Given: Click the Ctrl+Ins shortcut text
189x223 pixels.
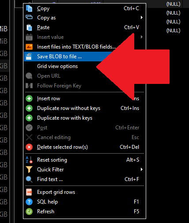Looking at the screenshot, I should pos(130,108).
